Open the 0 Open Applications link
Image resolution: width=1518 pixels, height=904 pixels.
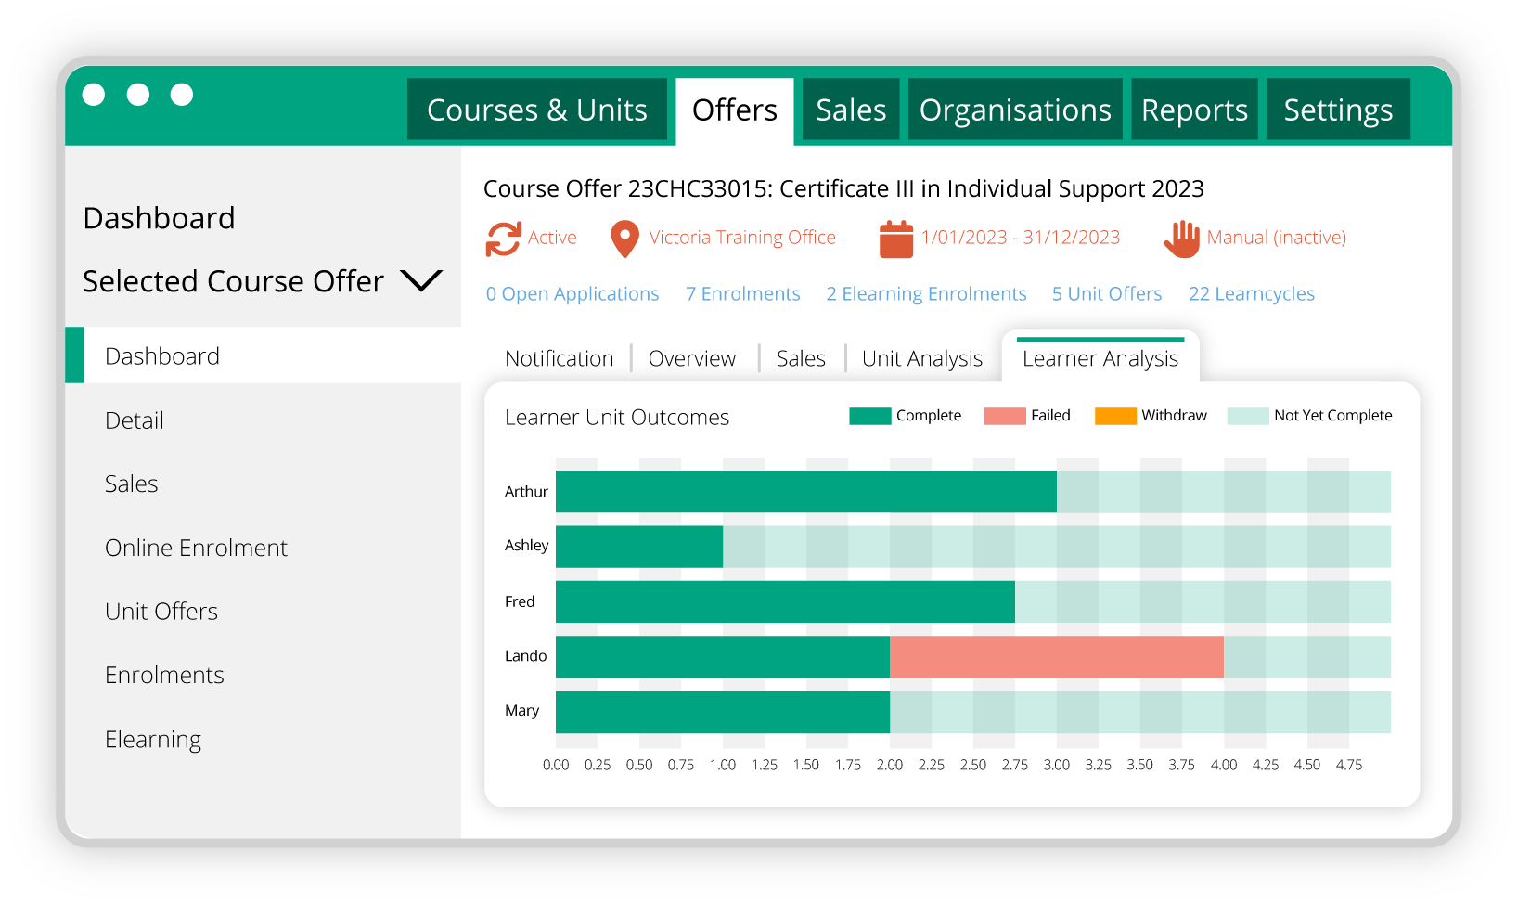(x=572, y=293)
